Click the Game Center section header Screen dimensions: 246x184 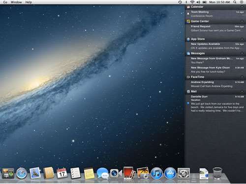pyautogui.click(x=215, y=21)
